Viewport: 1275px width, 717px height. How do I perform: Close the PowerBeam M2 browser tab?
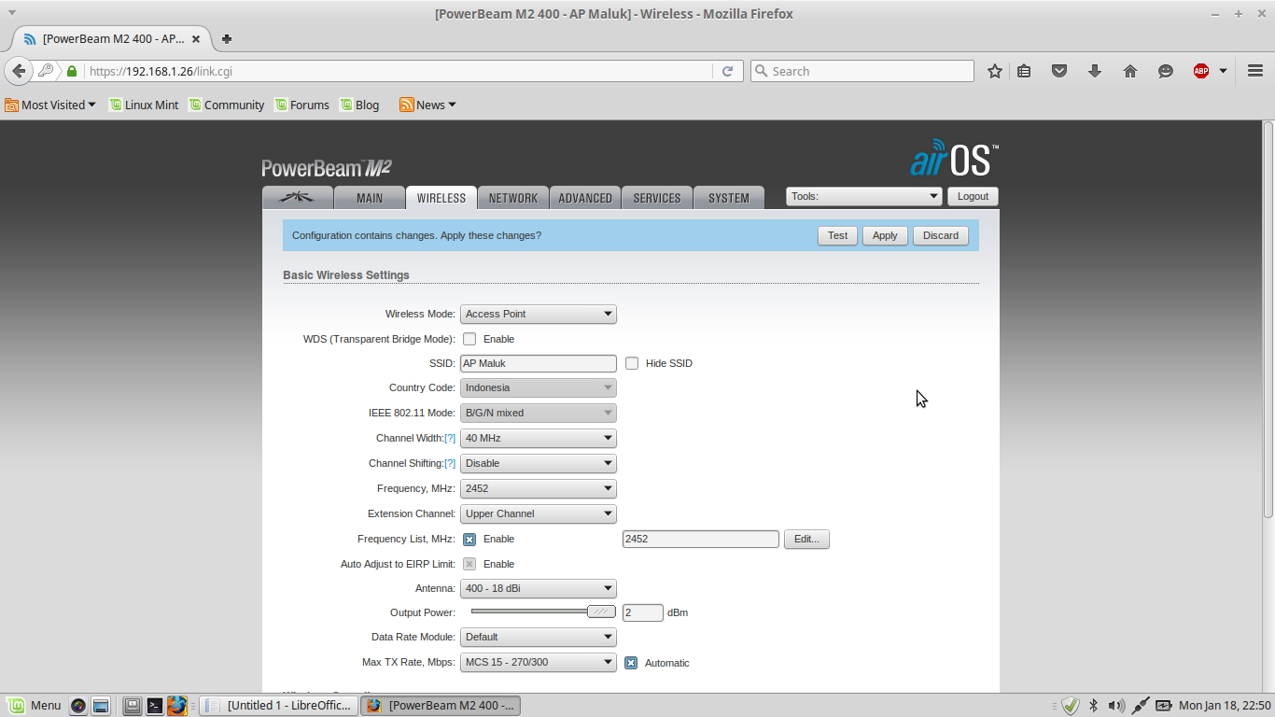[x=196, y=39]
